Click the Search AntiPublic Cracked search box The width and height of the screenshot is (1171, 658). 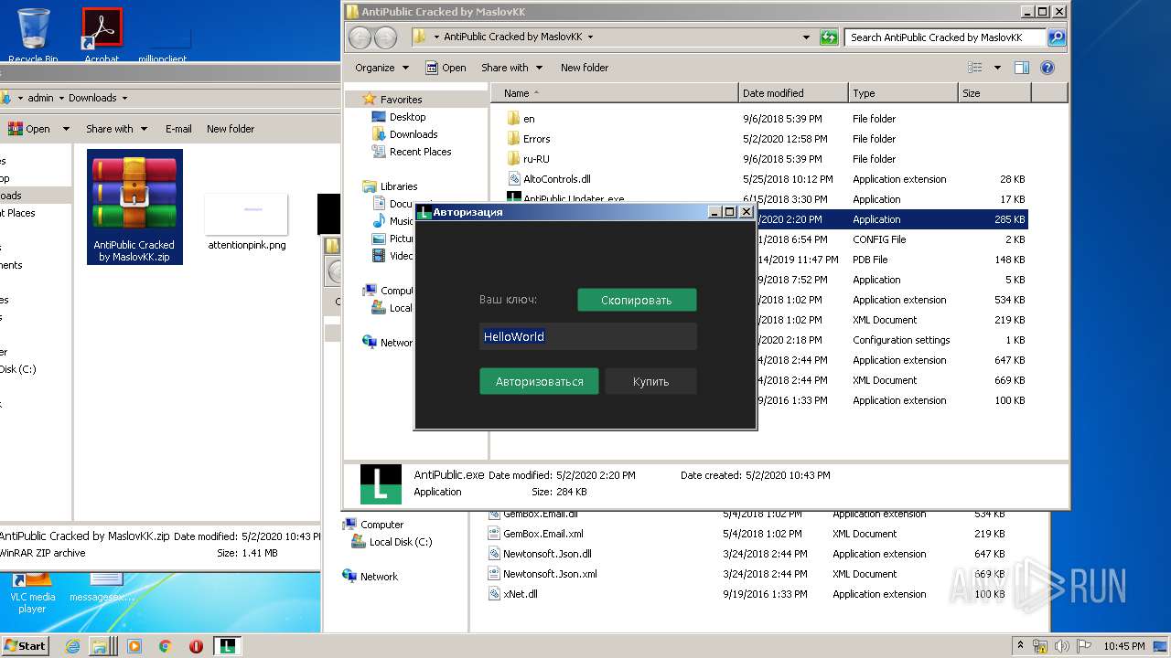click(x=945, y=37)
